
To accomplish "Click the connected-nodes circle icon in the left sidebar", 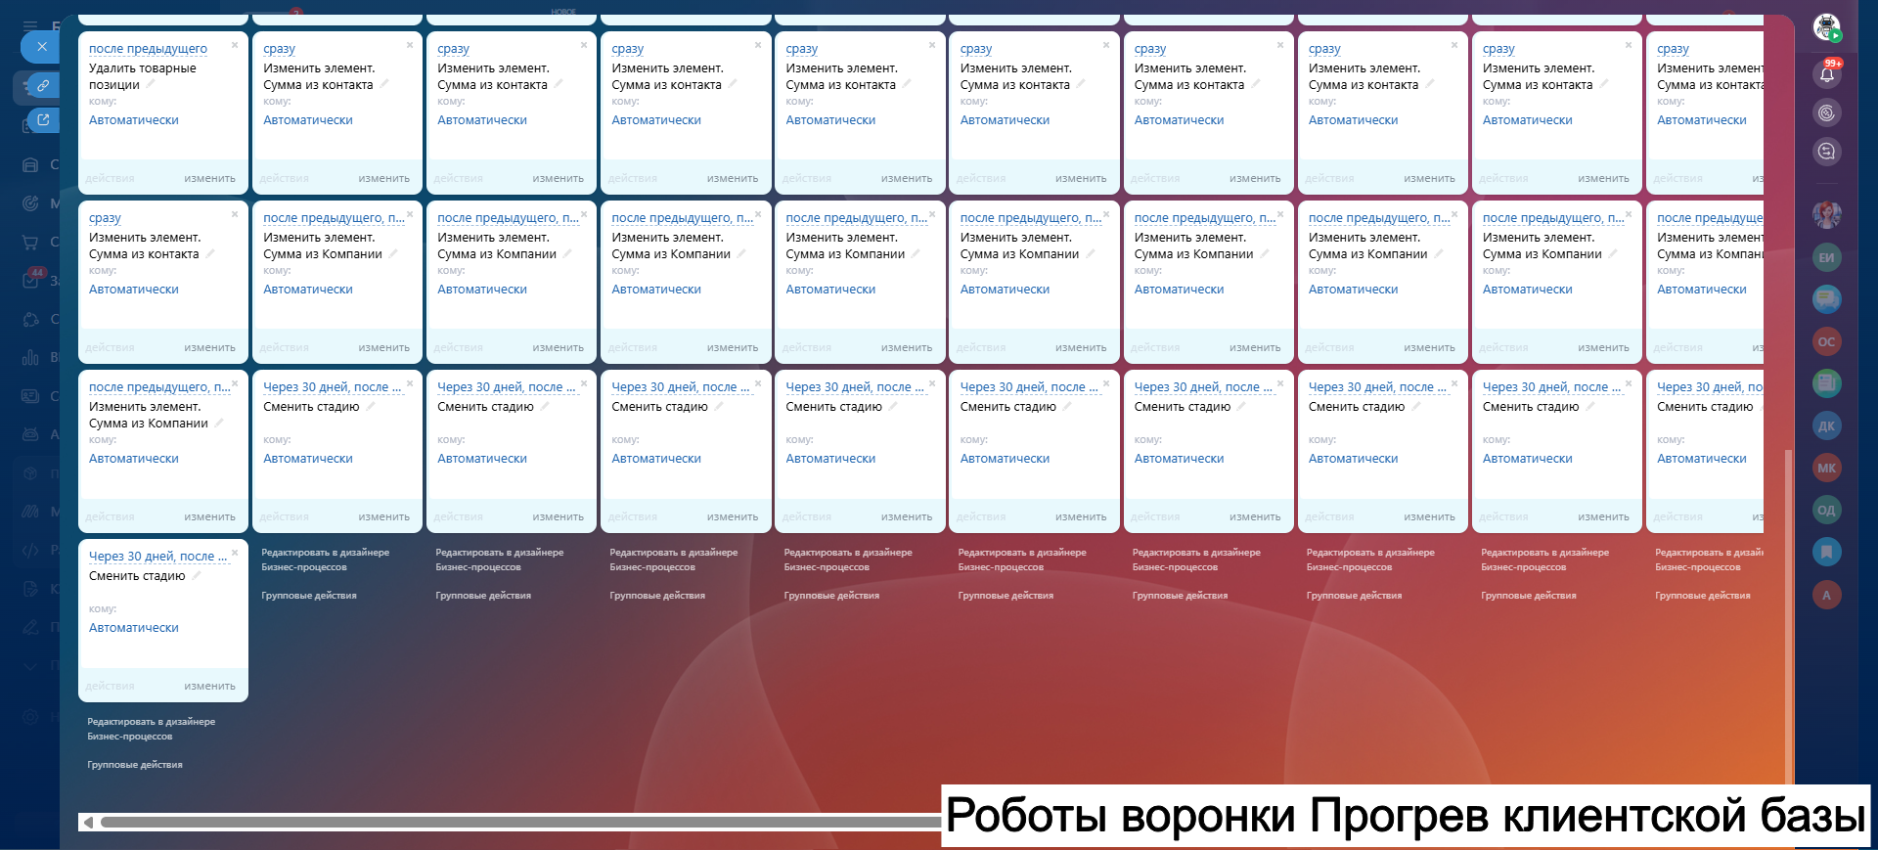I will coord(30,319).
